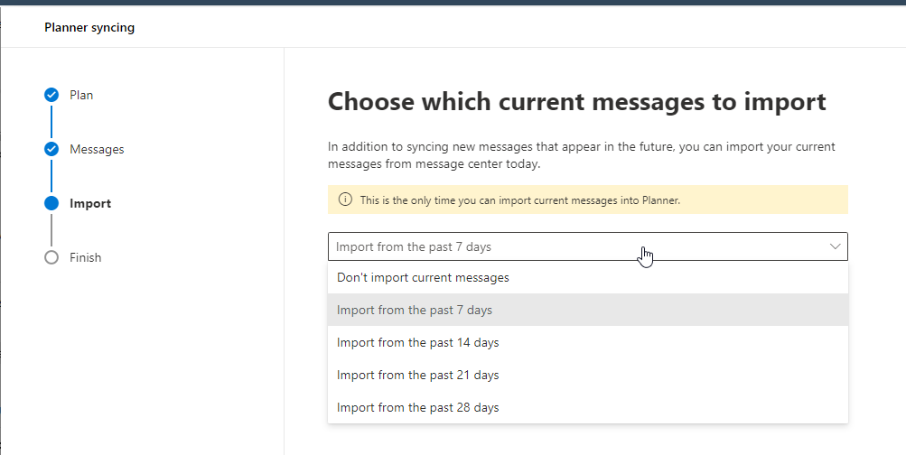Pick "Import from the past 21 days"
The height and width of the screenshot is (455, 906).
click(417, 375)
